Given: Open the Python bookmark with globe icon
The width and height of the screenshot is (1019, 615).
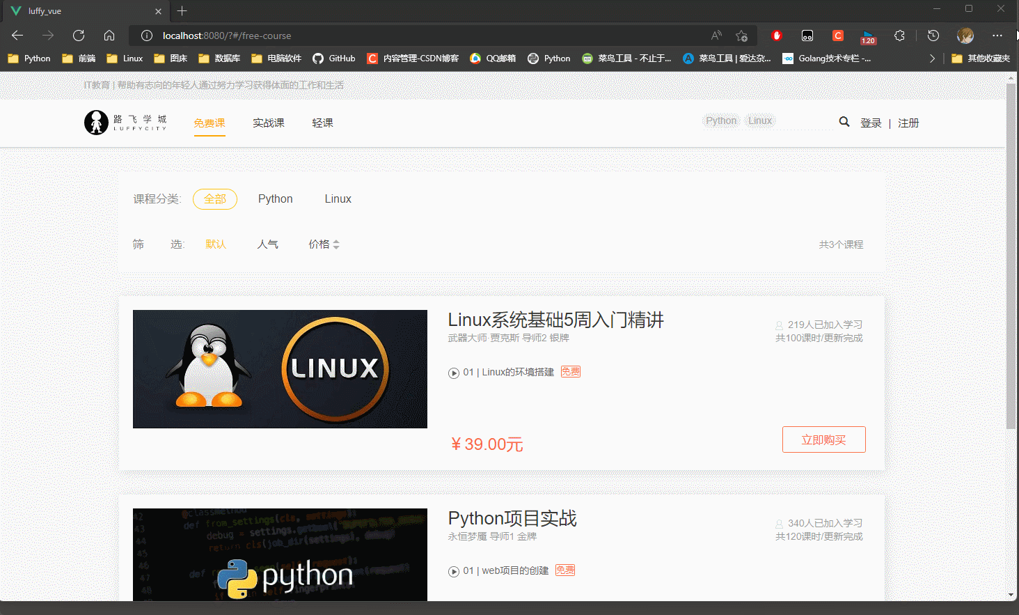Looking at the screenshot, I should (549, 59).
